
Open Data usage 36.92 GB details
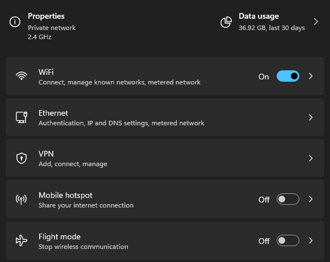272,28
